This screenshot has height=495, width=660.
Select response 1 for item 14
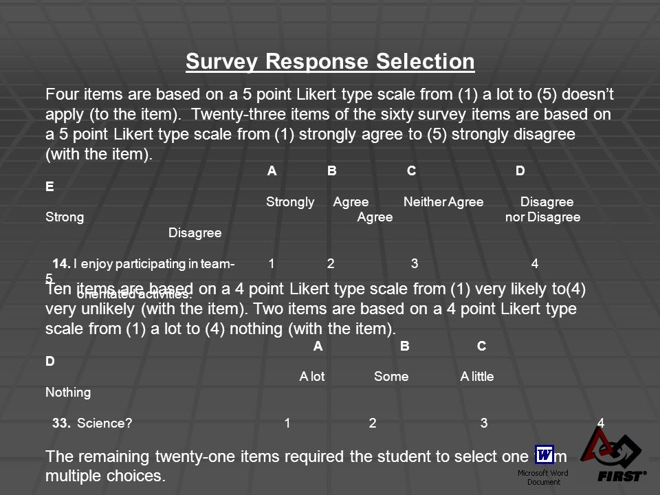[x=272, y=263]
